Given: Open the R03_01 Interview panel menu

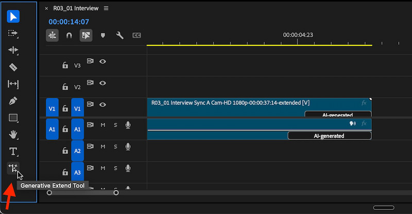Looking at the screenshot, I should click(106, 8).
